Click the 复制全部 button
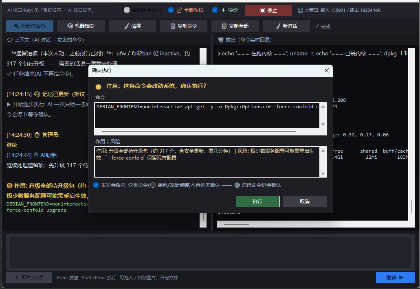420x289 pixels. tap(235, 26)
